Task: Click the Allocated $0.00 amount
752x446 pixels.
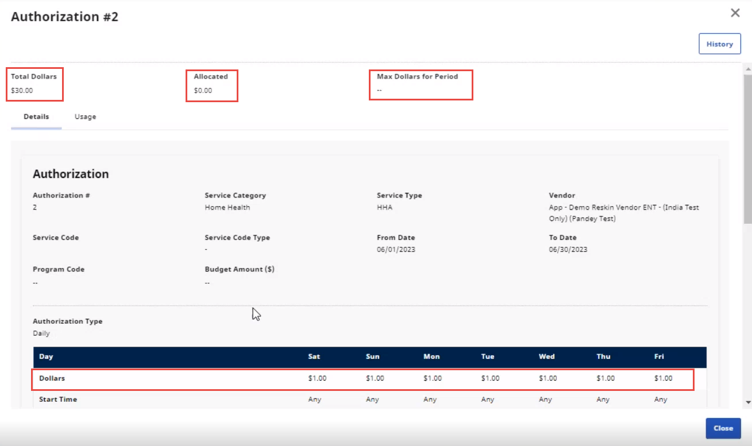Action: tap(203, 90)
